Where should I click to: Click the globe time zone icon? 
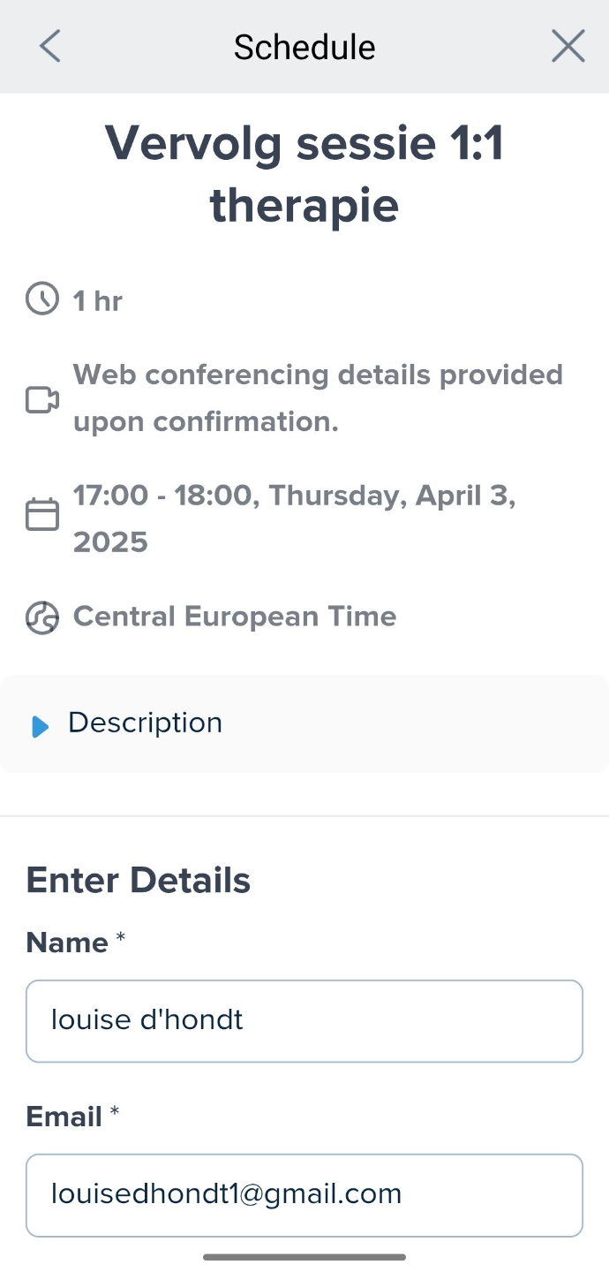coord(42,618)
